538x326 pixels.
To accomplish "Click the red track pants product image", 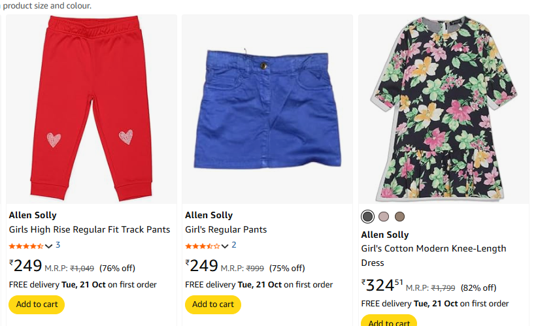I will (92, 109).
